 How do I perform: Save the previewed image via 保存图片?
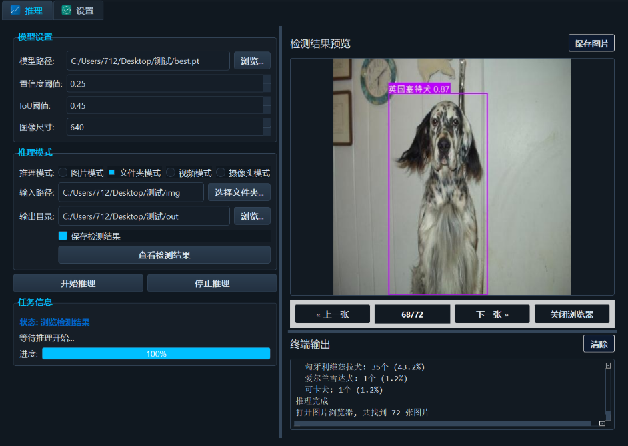click(x=591, y=43)
